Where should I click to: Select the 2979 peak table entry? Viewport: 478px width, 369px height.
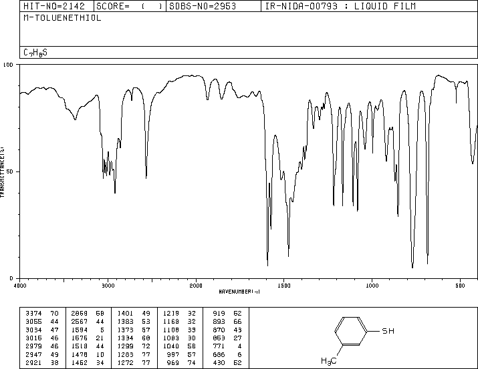pyautogui.click(x=41, y=346)
